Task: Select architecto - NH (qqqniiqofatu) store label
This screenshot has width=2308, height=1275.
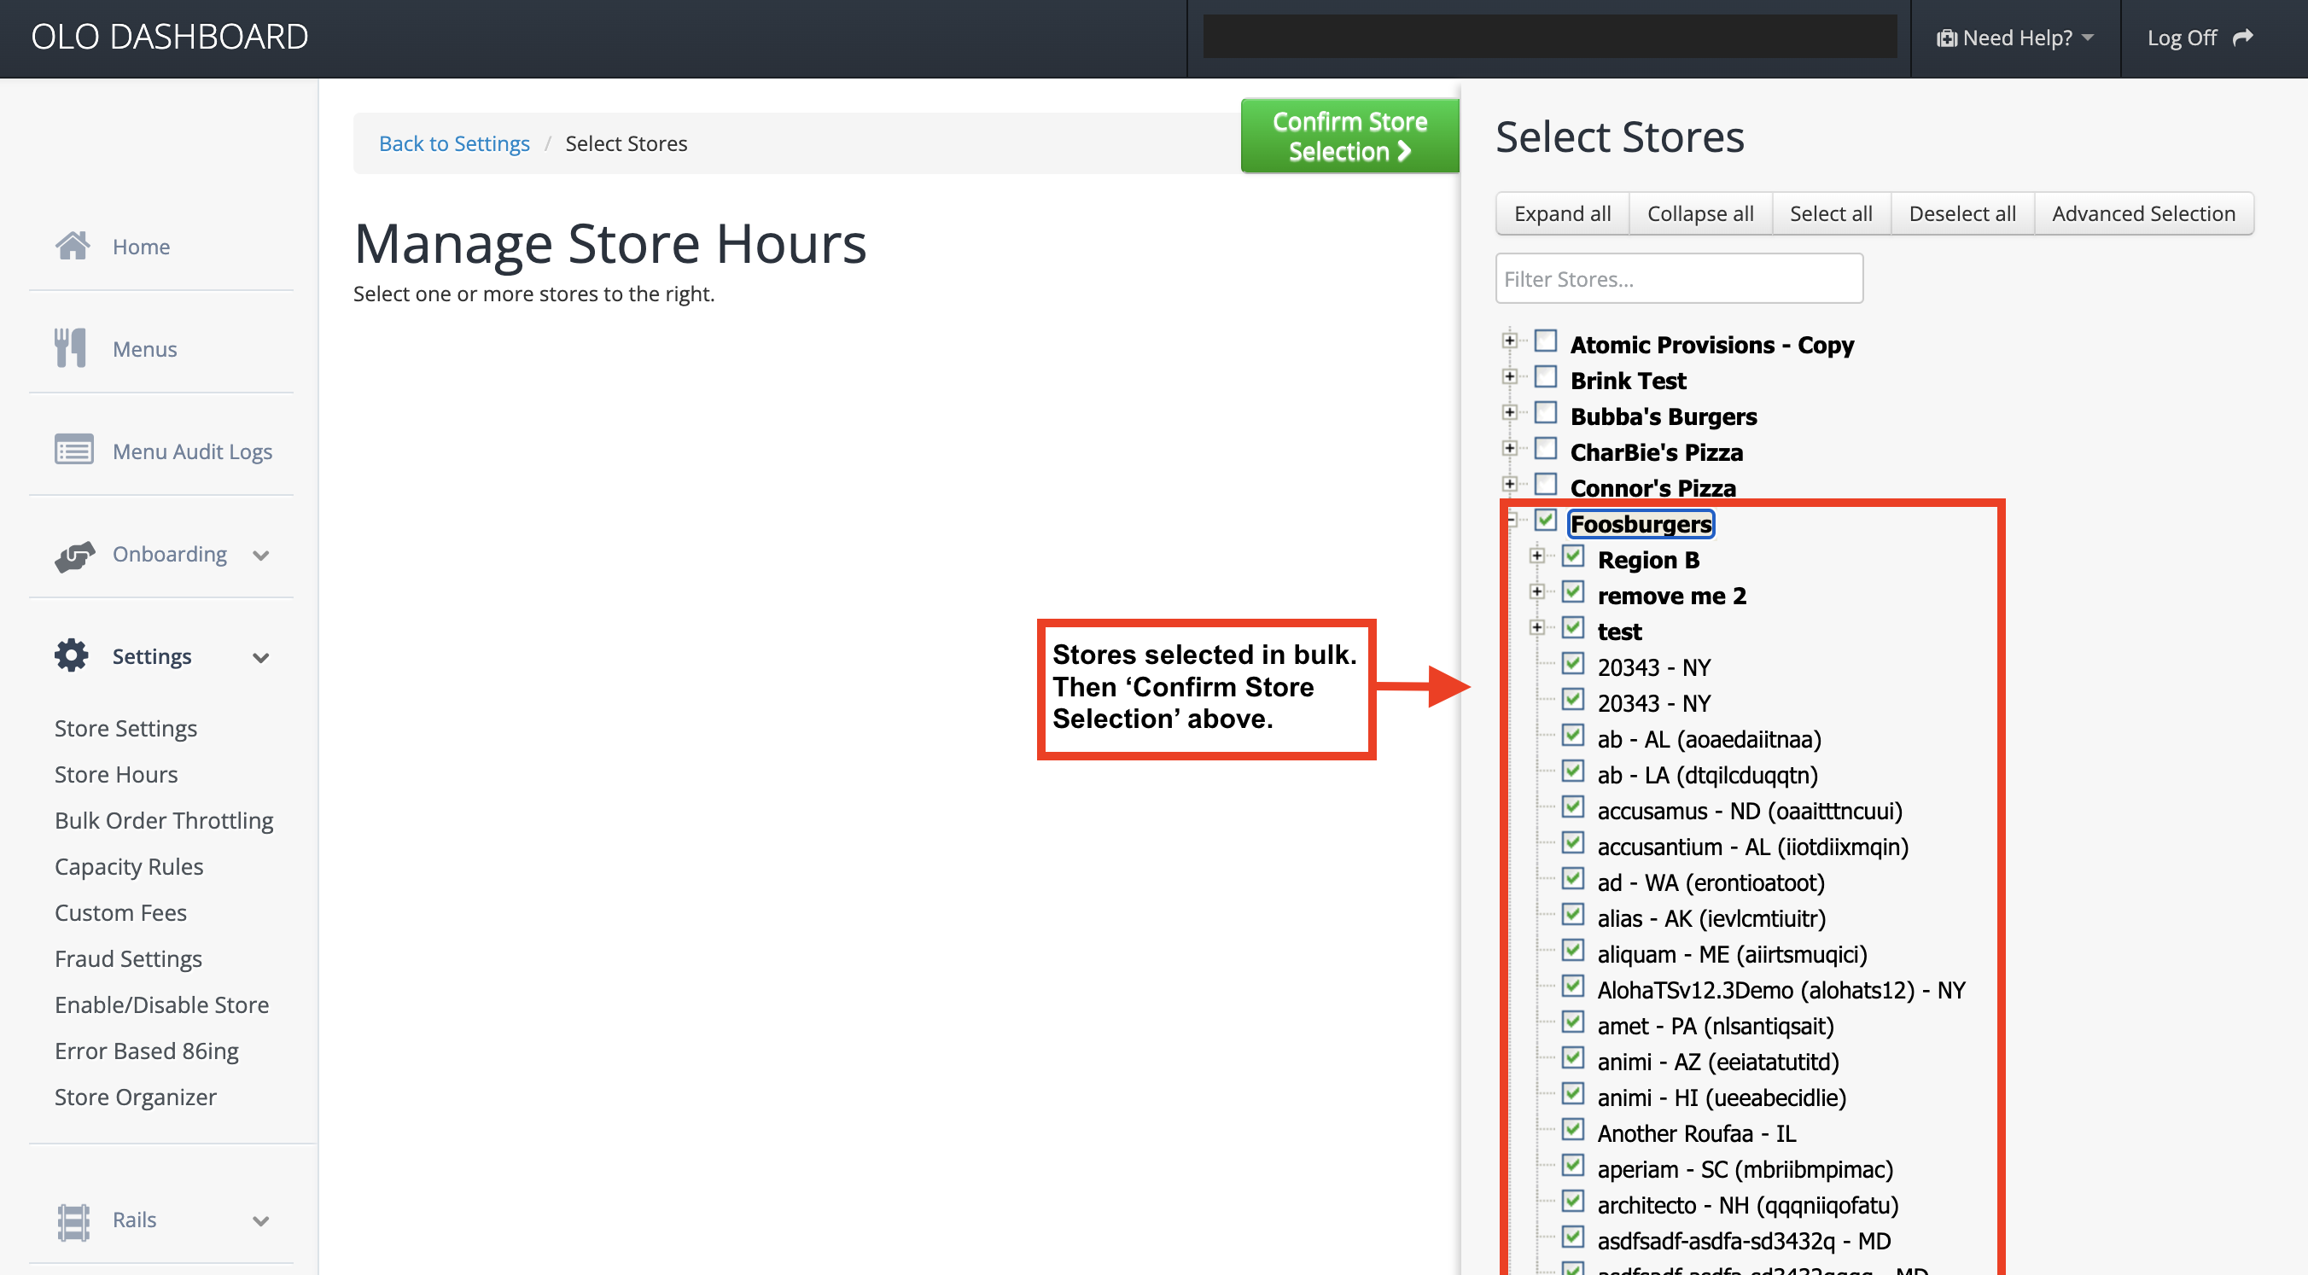Action: point(1747,1204)
